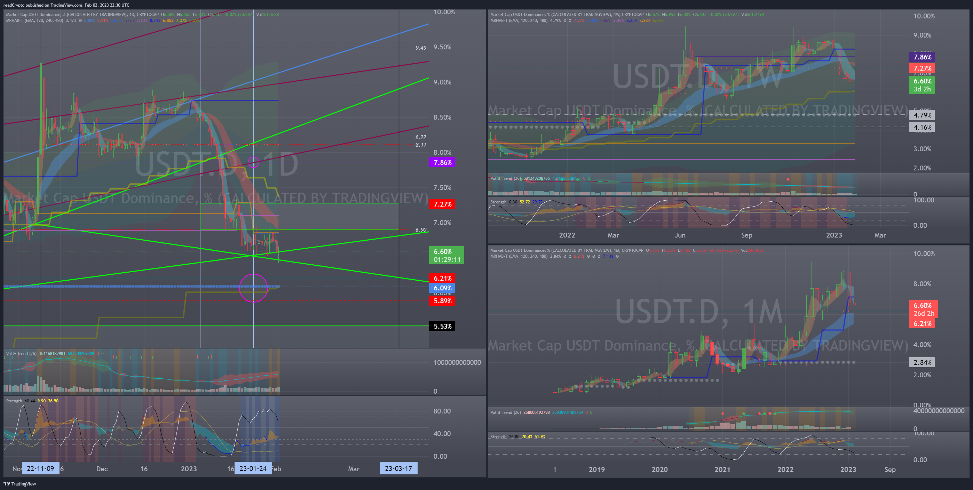Image resolution: width=973 pixels, height=490 pixels.
Task: Select Strength legend on 1W chart
Action: point(516,202)
